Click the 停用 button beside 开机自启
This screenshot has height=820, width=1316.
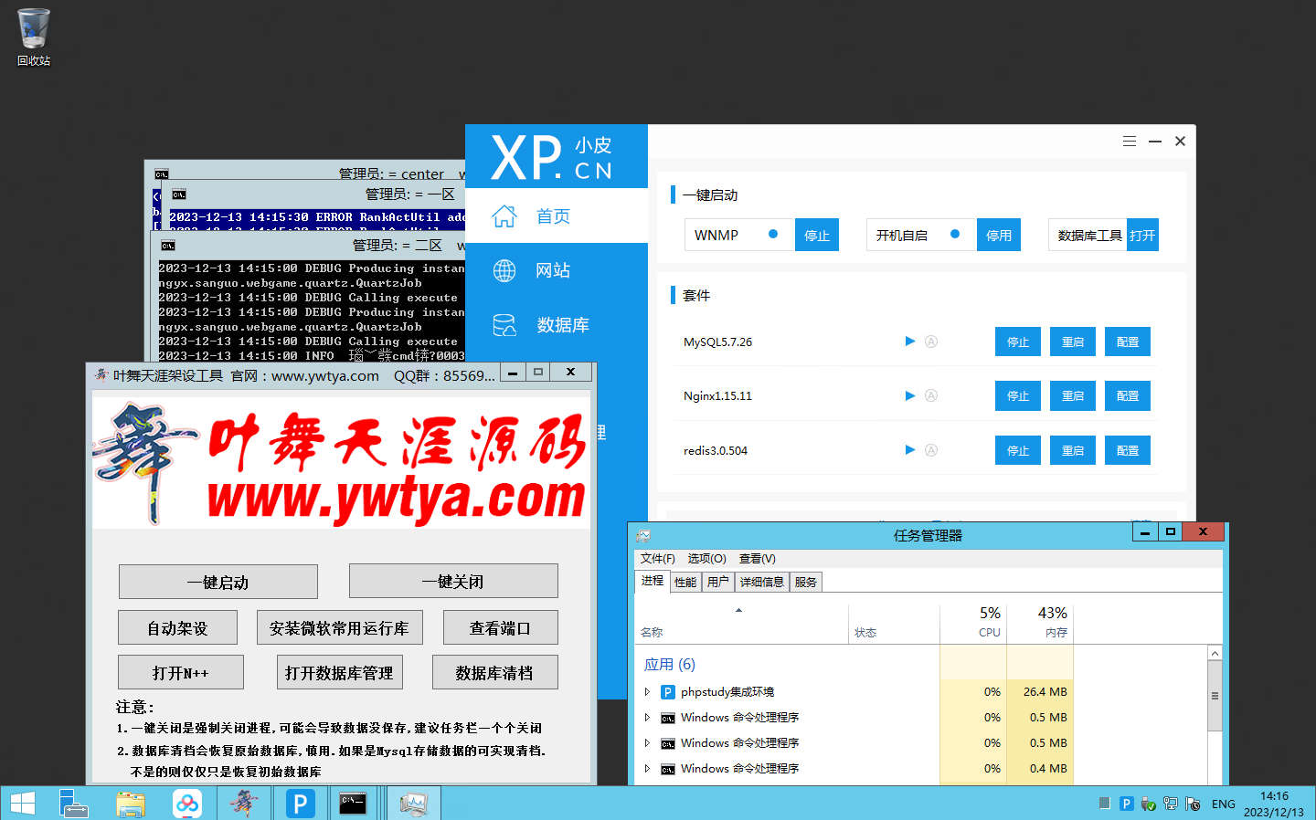[998, 235]
